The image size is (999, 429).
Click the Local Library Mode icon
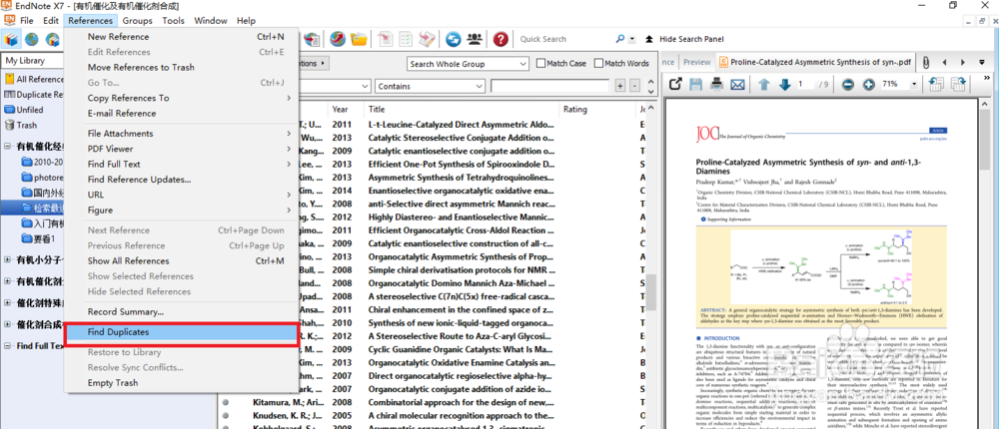[11, 40]
